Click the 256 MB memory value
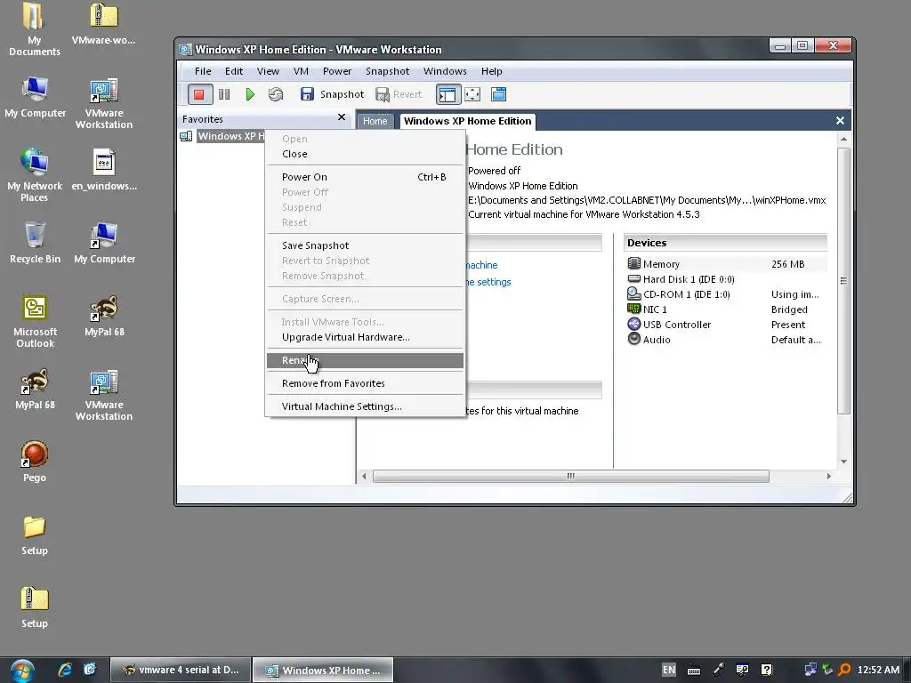The width and height of the screenshot is (911, 683). tap(788, 264)
